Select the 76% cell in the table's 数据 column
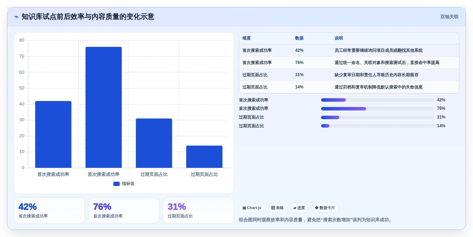This screenshot has width=473, height=237. pos(299,63)
